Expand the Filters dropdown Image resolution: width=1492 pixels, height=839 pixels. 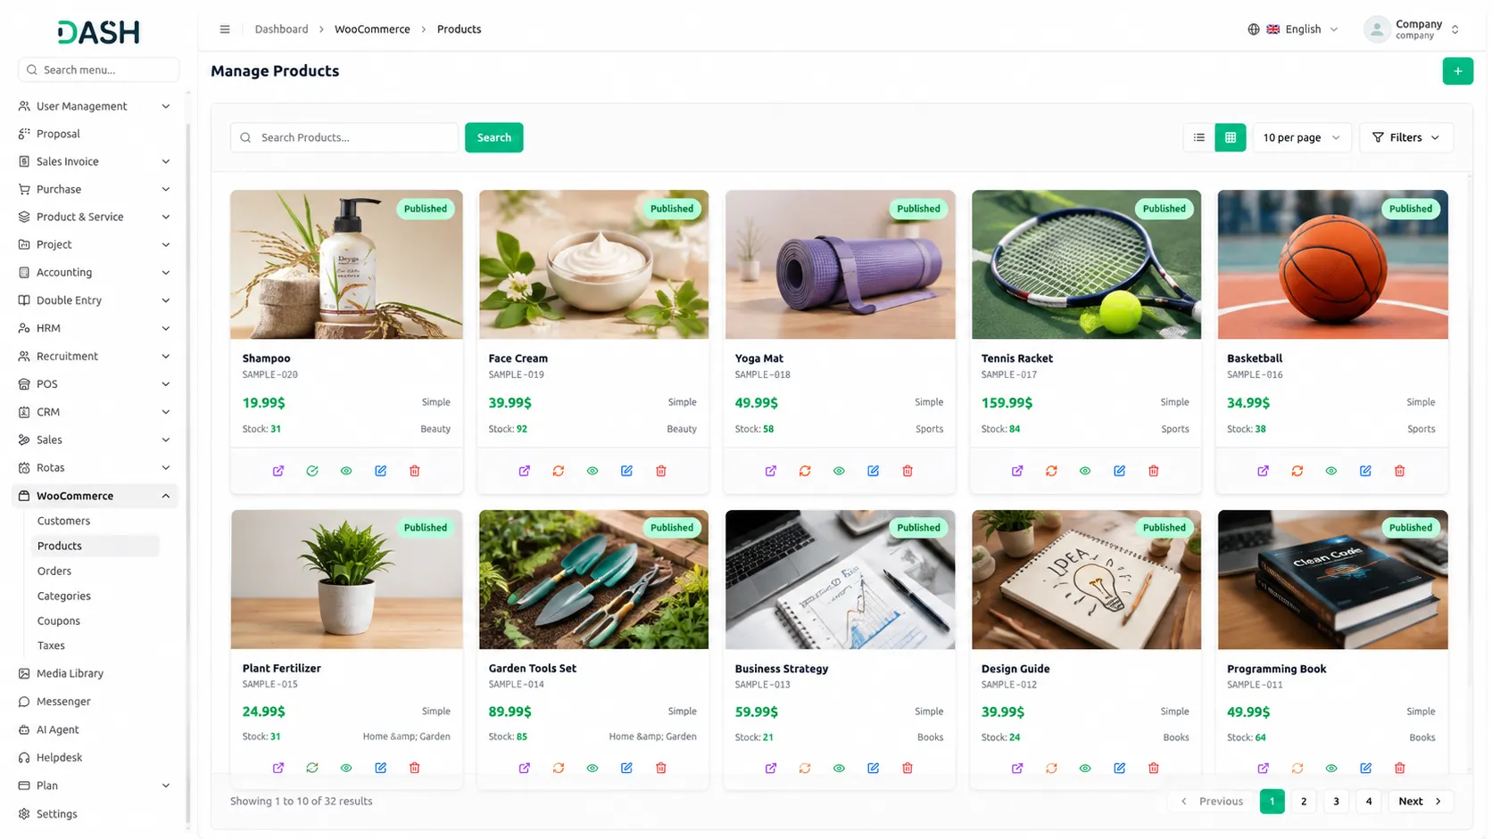point(1406,137)
